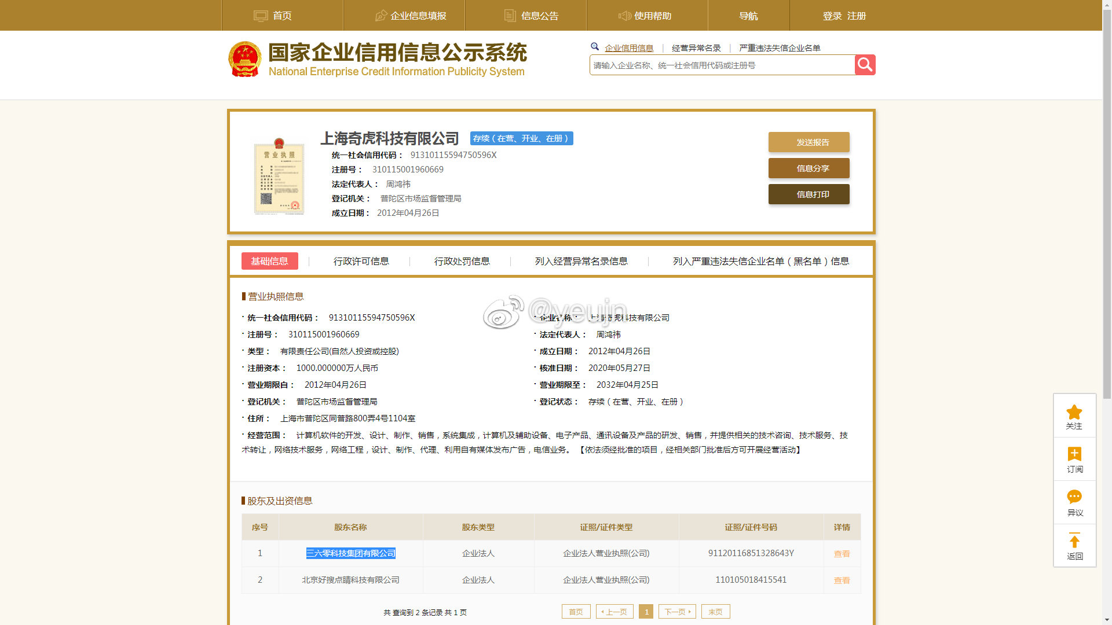The height and width of the screenshot is (625, 1112).
Task: Open 使用帮助 in top navigation
Action: point(653,16)
